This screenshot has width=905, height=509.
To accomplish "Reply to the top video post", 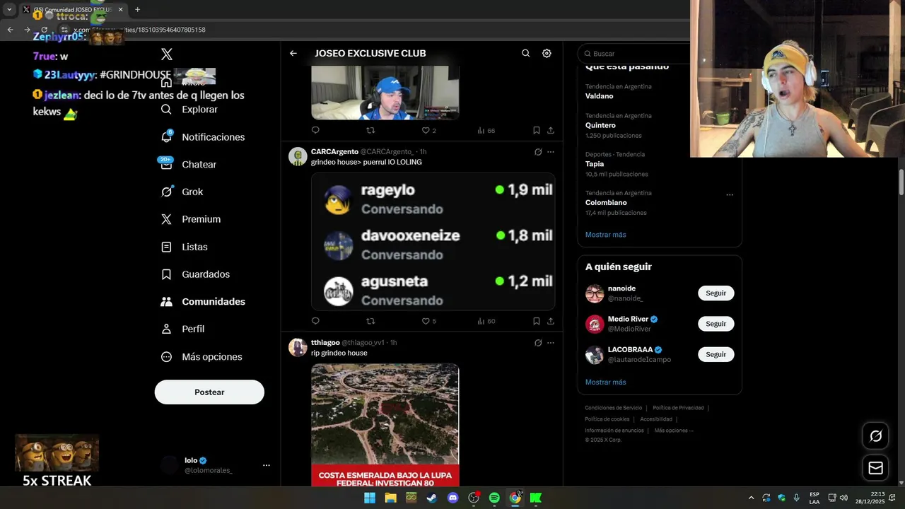I will (x=315, y=130).
